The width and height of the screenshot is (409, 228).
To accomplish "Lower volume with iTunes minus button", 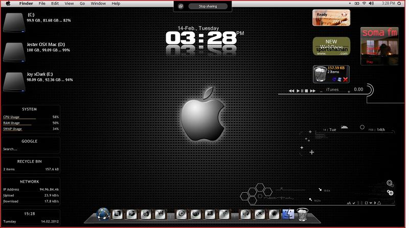I will (321, 92).
